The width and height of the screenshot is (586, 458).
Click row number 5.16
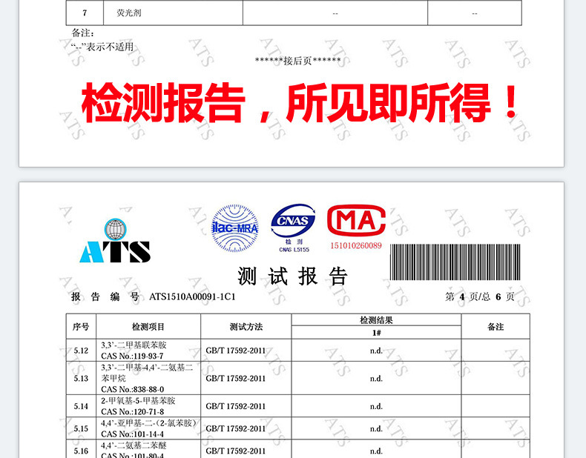click(81, 449)
